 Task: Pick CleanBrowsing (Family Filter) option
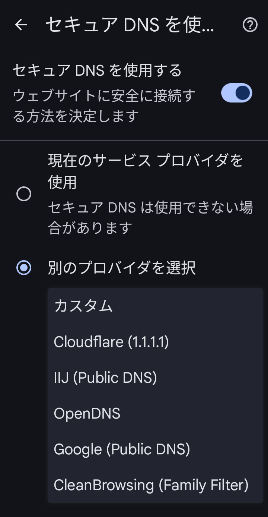click(151, 485)
